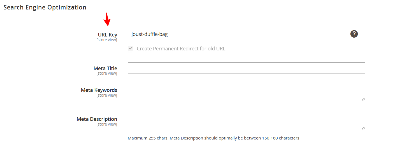395x147 pixels.
Task: Collapse the Search Engine Optimization section
Action: (x=45, y=8)
